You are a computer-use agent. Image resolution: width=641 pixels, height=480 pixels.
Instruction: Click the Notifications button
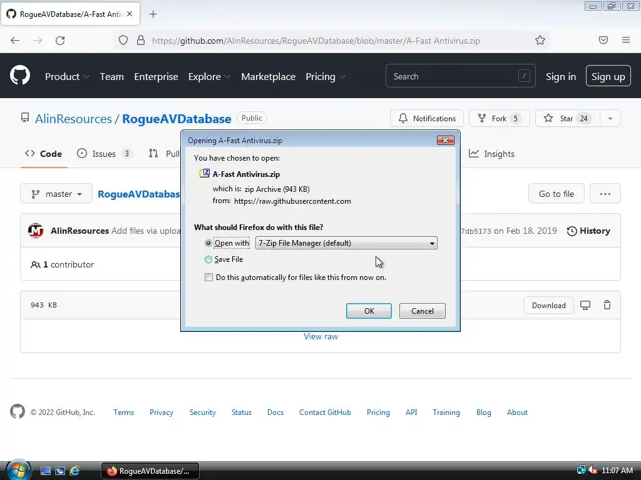pos(427,118)
